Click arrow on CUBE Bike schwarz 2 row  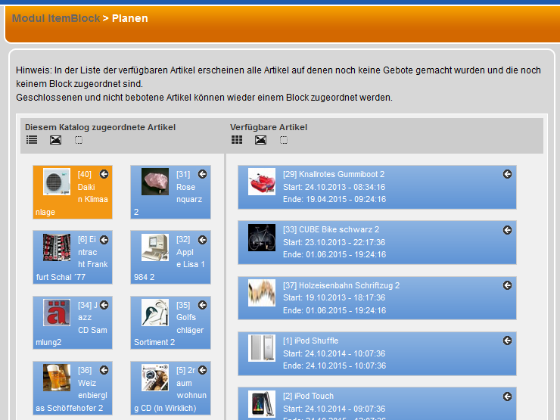tap(507, 230)
